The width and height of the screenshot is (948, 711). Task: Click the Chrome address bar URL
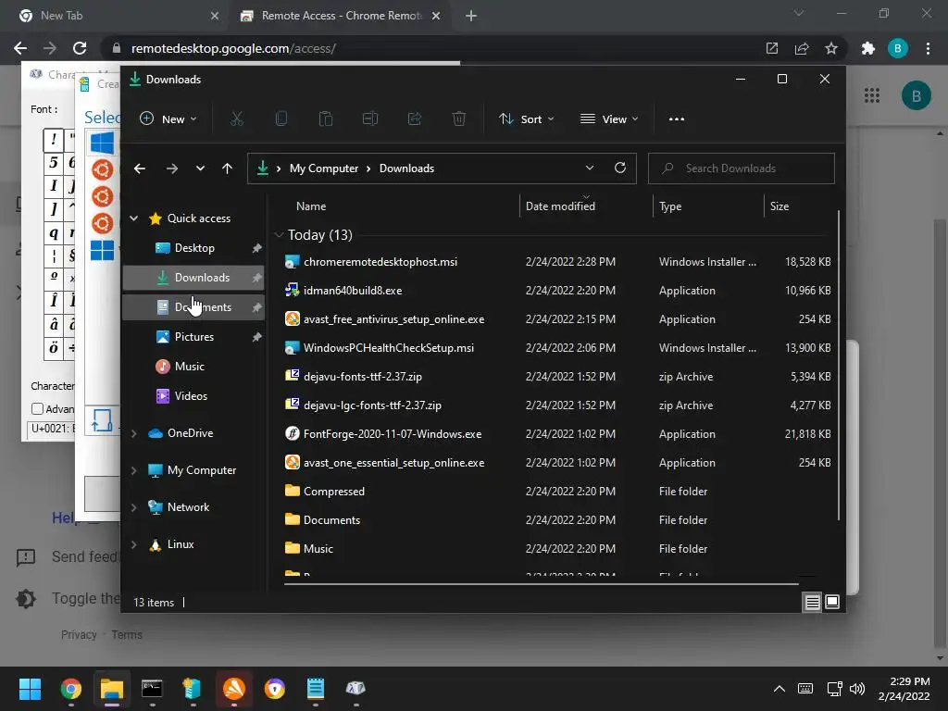[x=233, y=48]
